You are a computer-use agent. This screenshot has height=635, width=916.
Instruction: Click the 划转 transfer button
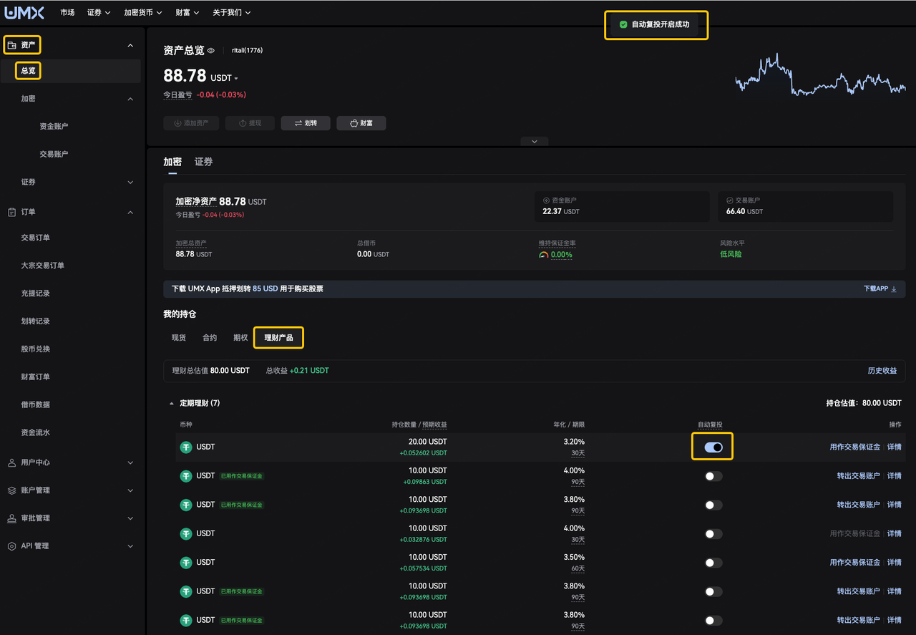305,123
